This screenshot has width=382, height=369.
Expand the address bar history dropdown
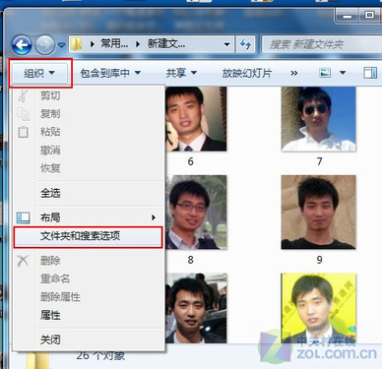[226, 44]
